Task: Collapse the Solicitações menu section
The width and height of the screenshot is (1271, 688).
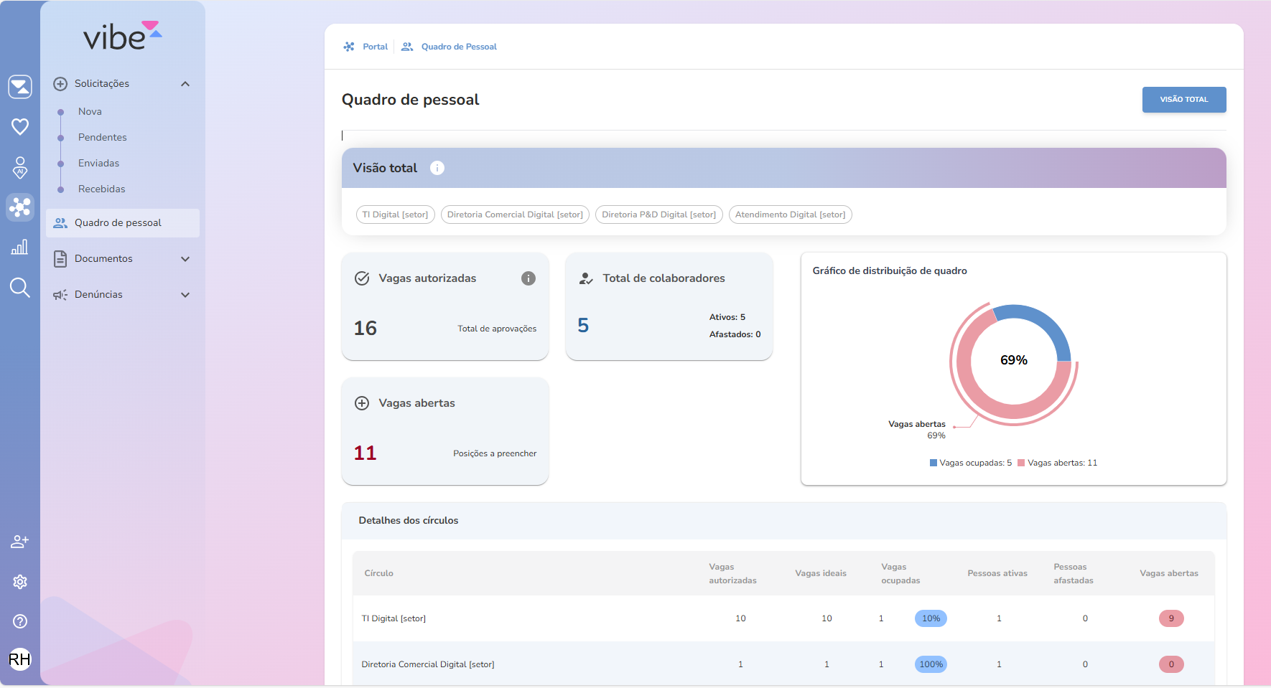Action: (x=185, y=84)
